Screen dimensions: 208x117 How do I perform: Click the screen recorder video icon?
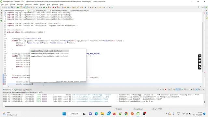coord(200,61)
